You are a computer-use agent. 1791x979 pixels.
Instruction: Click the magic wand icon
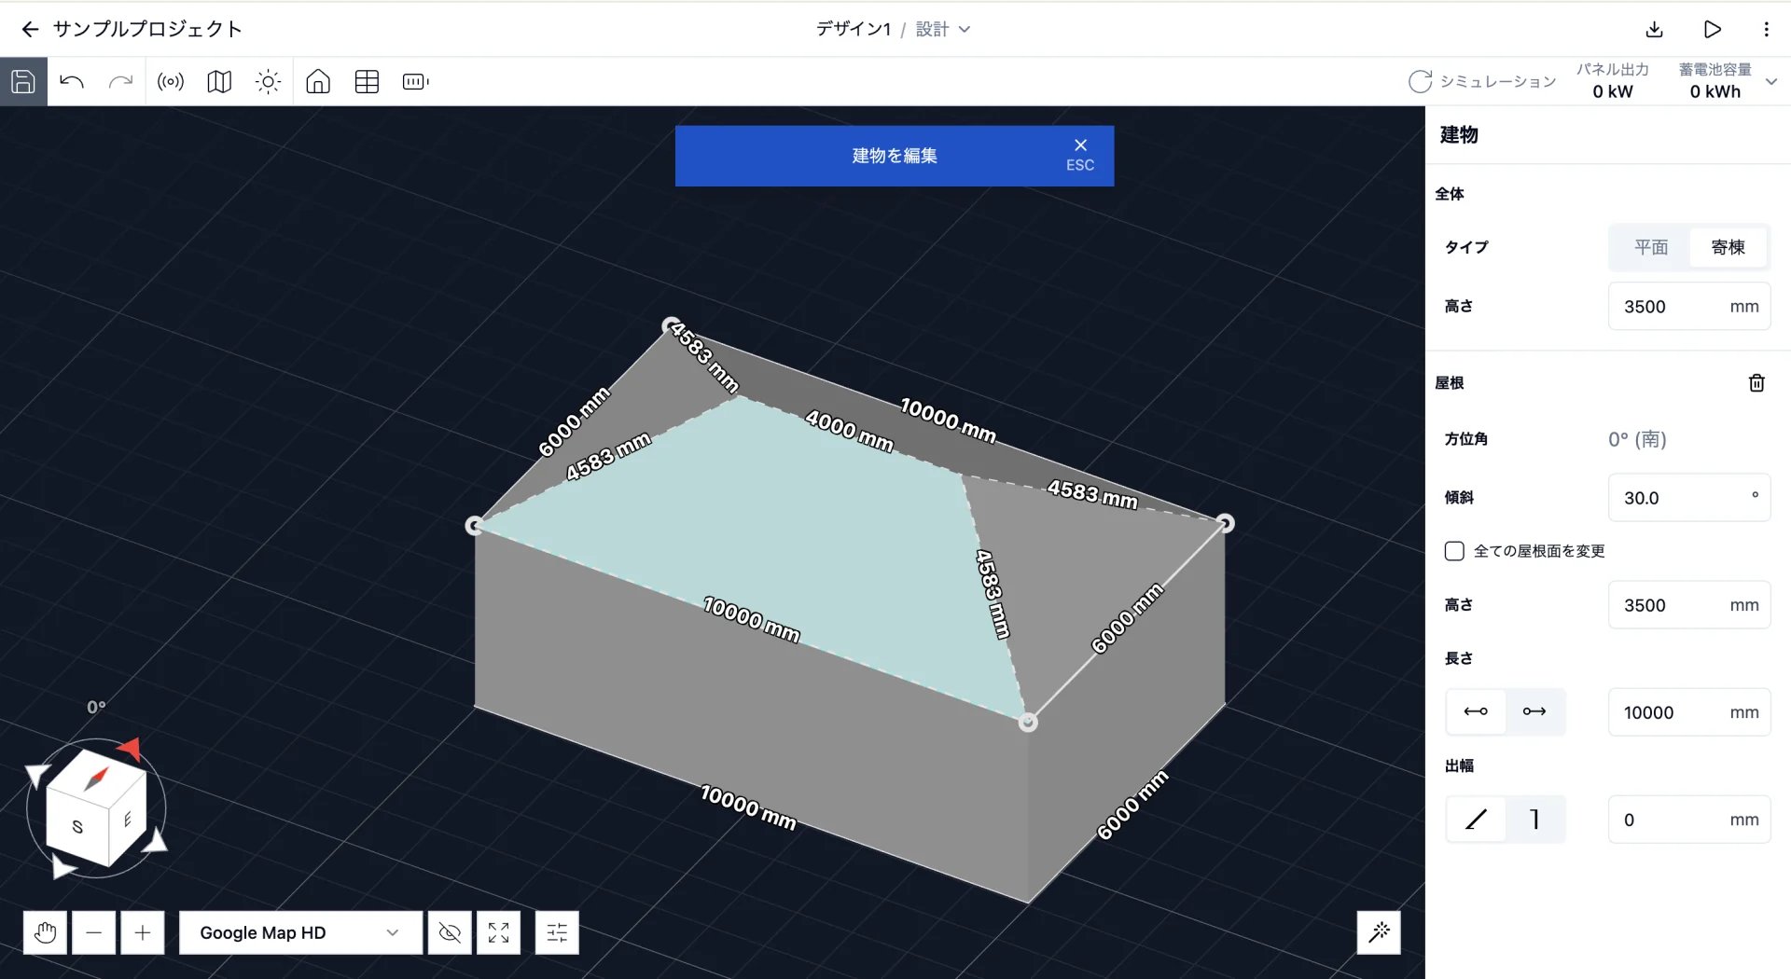[1379, 932]
